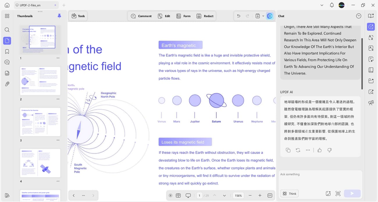Send the chat message
Viewport: 378px width, 202px height.
pos(352,194)
